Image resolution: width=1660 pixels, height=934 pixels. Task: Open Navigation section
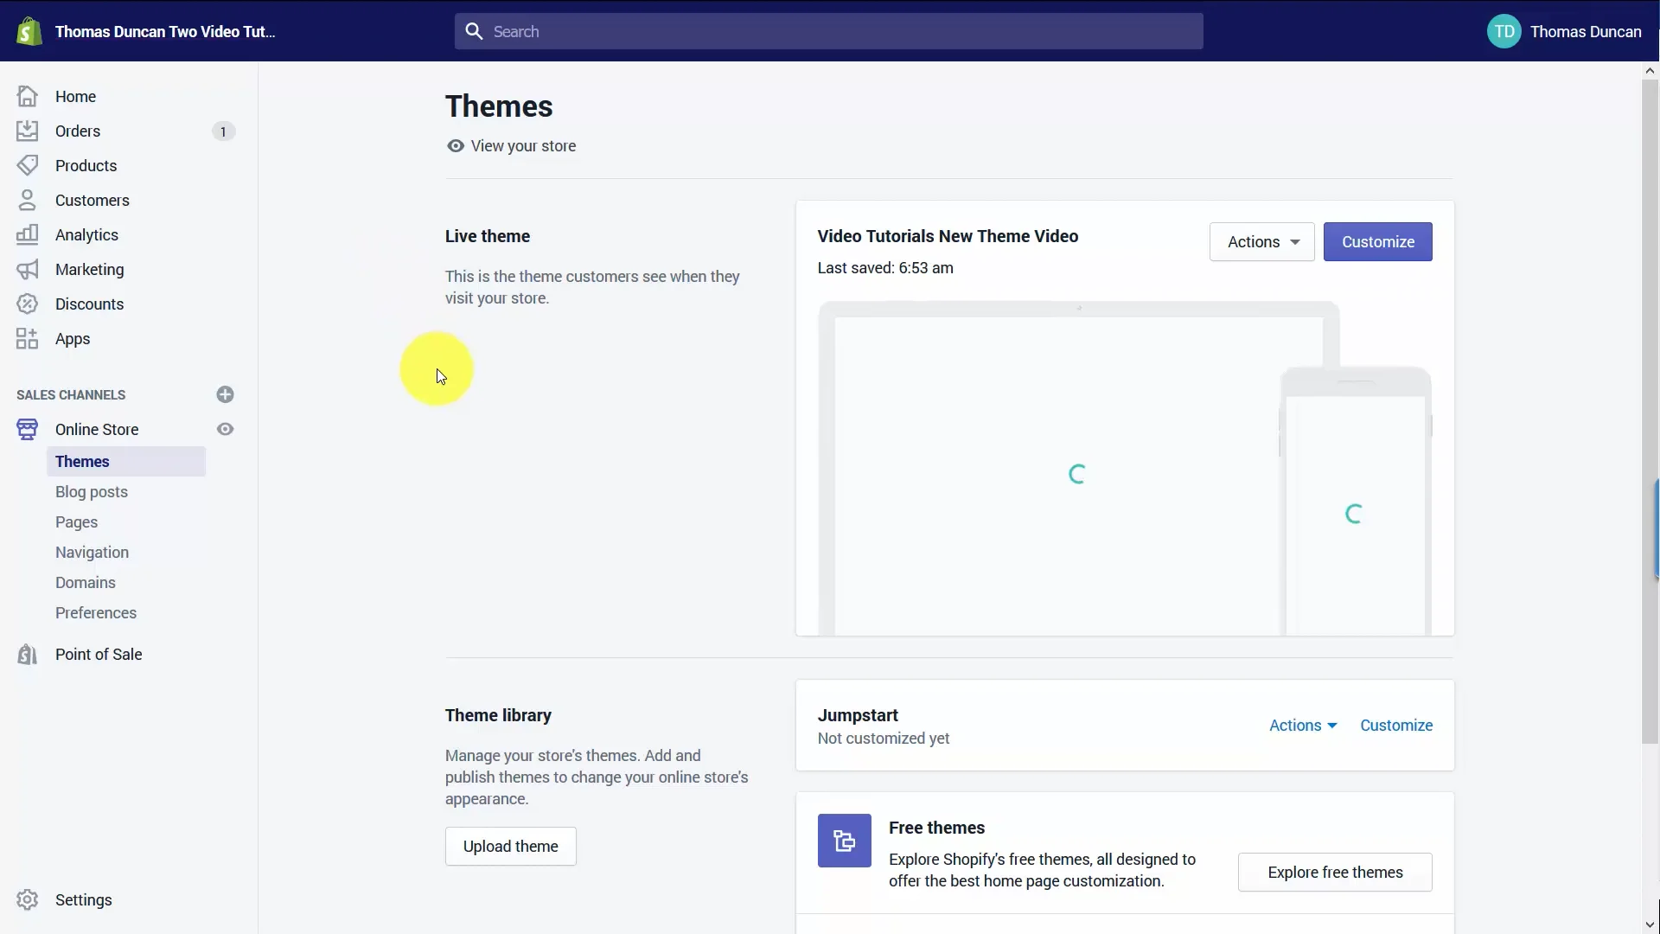pos(92,552)
